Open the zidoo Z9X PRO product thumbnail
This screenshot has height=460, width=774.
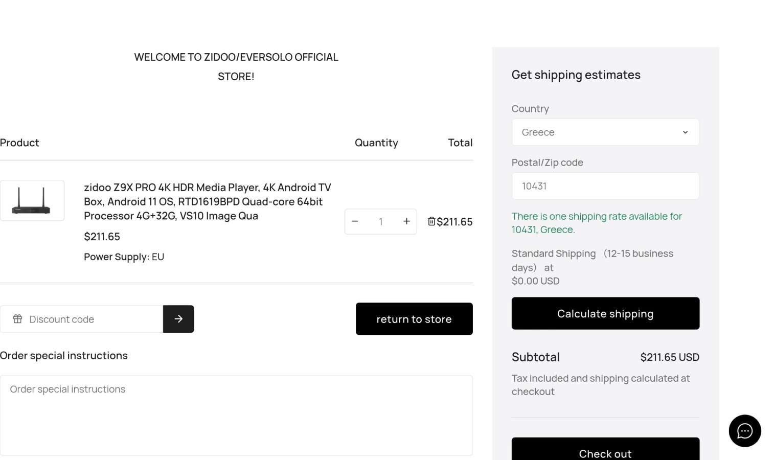point(32,200)
